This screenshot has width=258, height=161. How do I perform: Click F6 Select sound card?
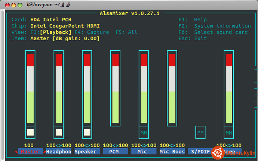tap(213, 32)
